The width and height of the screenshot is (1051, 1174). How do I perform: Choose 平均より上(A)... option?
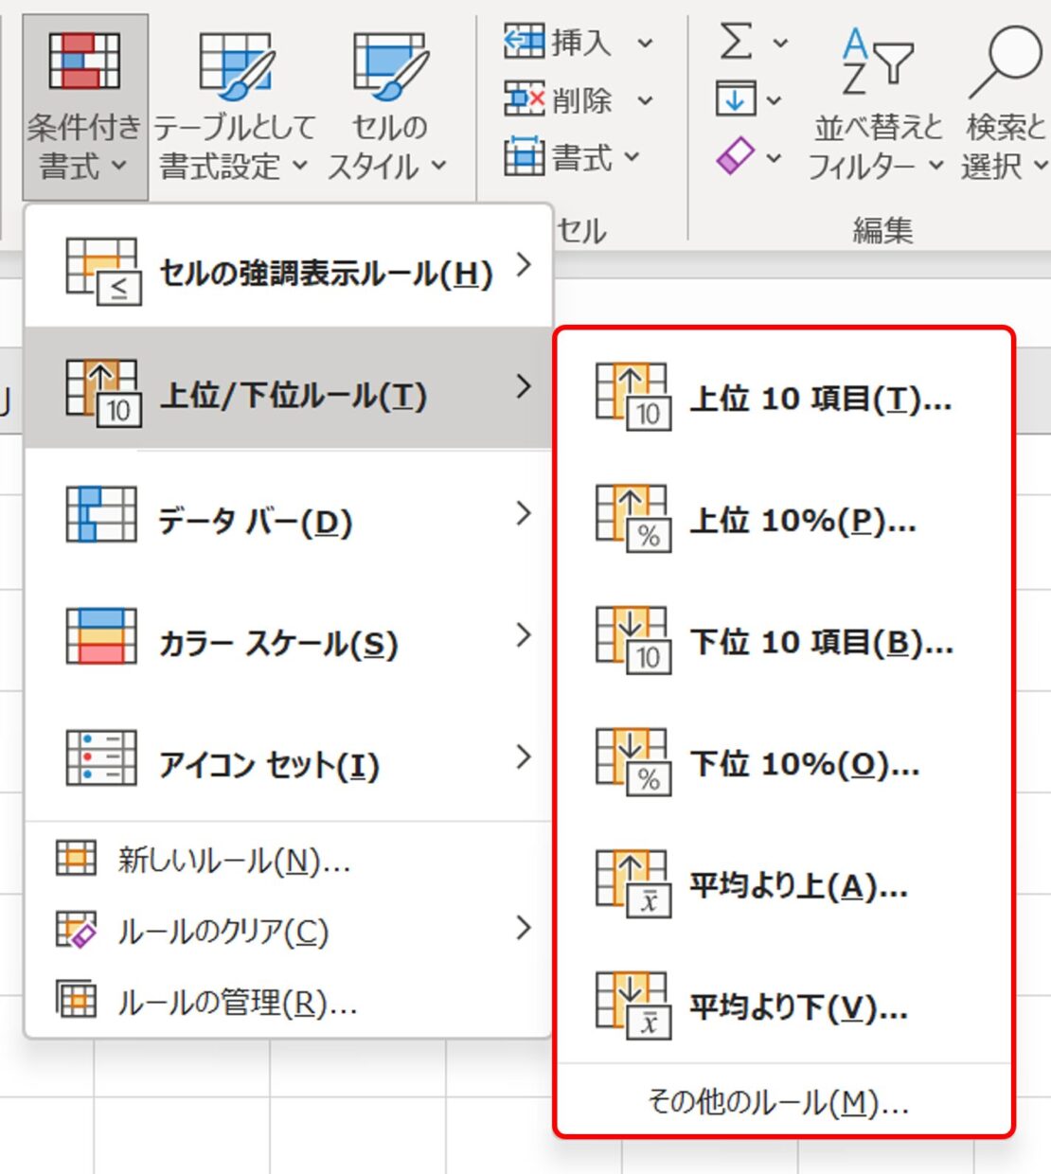[x=784, y=883]
